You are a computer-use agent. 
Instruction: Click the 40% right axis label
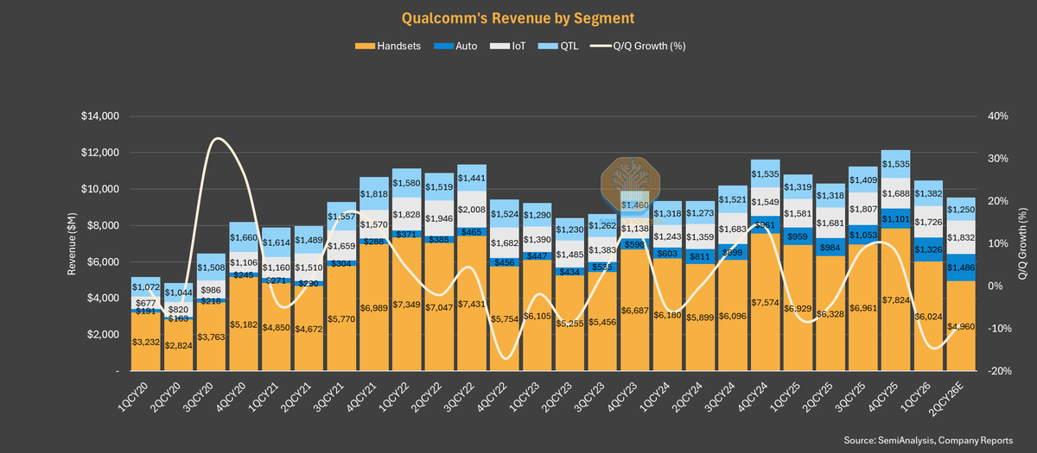point(996,116)
